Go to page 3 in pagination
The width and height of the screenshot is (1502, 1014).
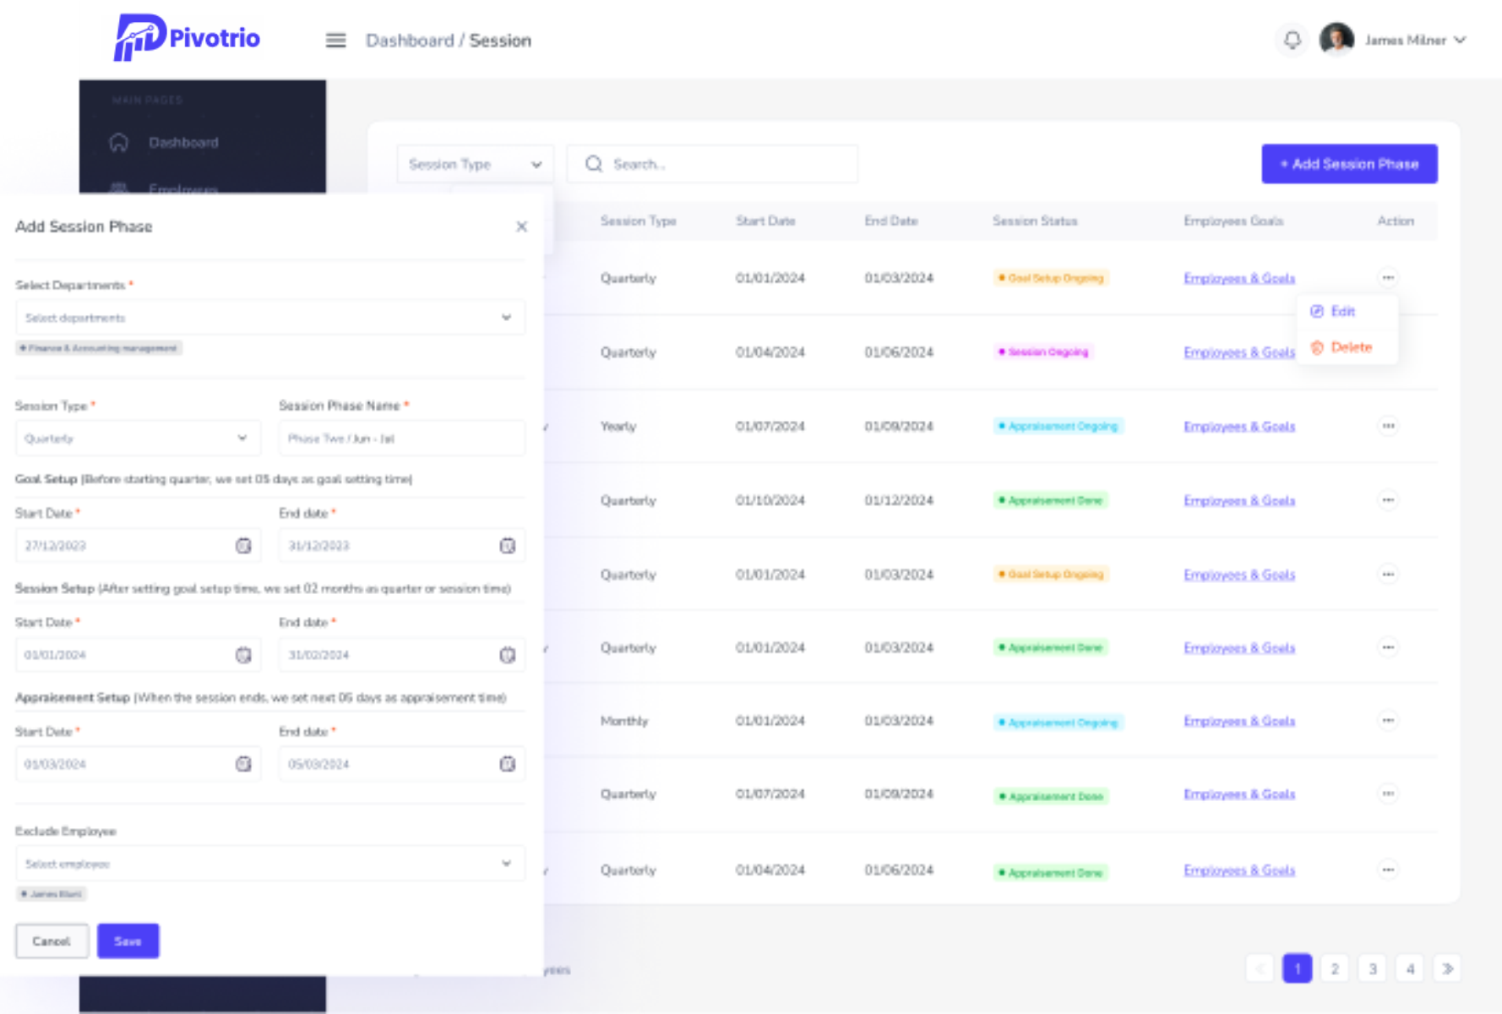1373,968
